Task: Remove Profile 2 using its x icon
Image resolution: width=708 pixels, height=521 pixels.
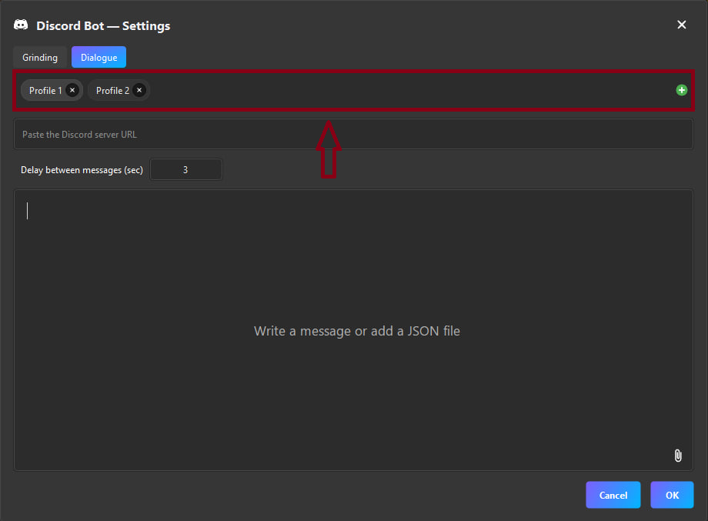Action: point(139,89)
